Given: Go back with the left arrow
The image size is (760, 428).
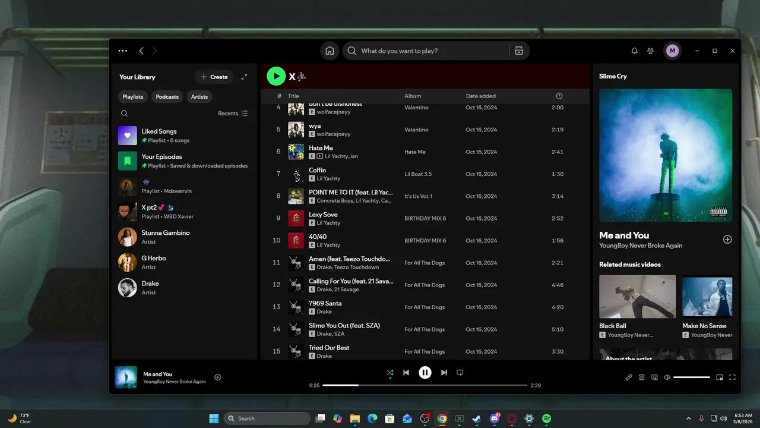Looking at the screenshot, I should pyautogui.click(x=141, y=51).
